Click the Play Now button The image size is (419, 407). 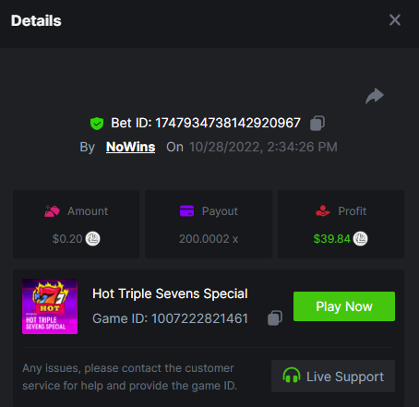pos(344,306)
